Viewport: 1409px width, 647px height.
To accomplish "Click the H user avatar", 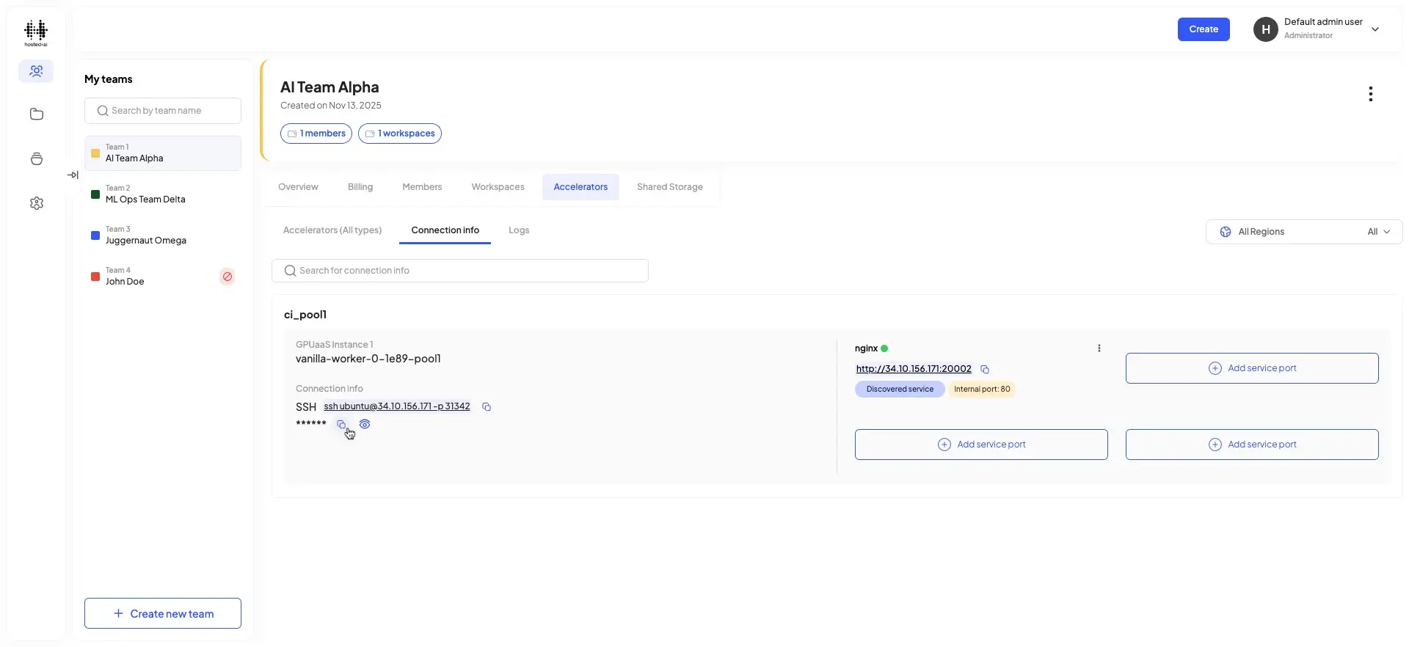I will click(x=1265, y=29).
